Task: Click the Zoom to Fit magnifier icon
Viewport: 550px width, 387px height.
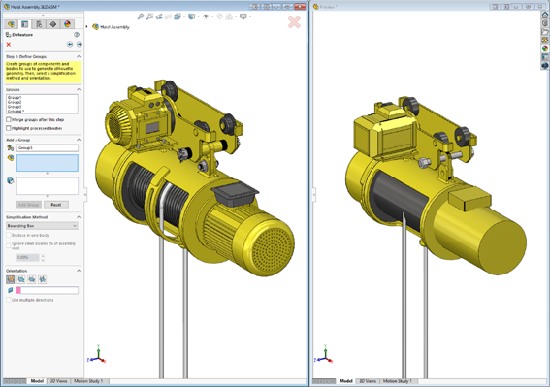Action: click(141, 16)
